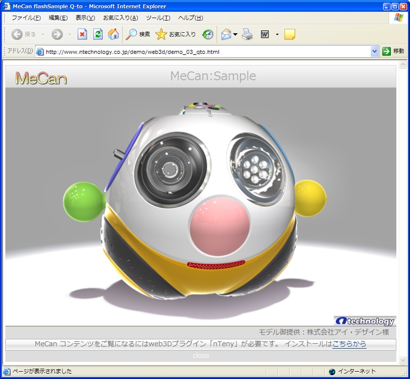Click the robot's pink nose

point(220,226)
